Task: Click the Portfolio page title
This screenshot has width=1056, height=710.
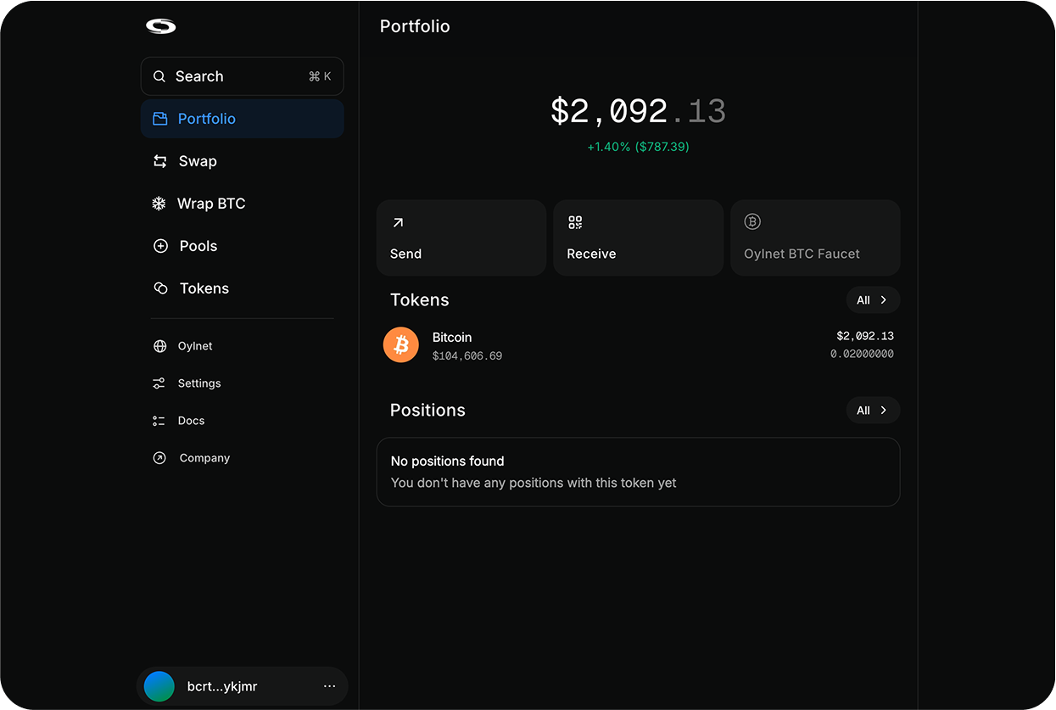Action: click(x=415, y=26)
